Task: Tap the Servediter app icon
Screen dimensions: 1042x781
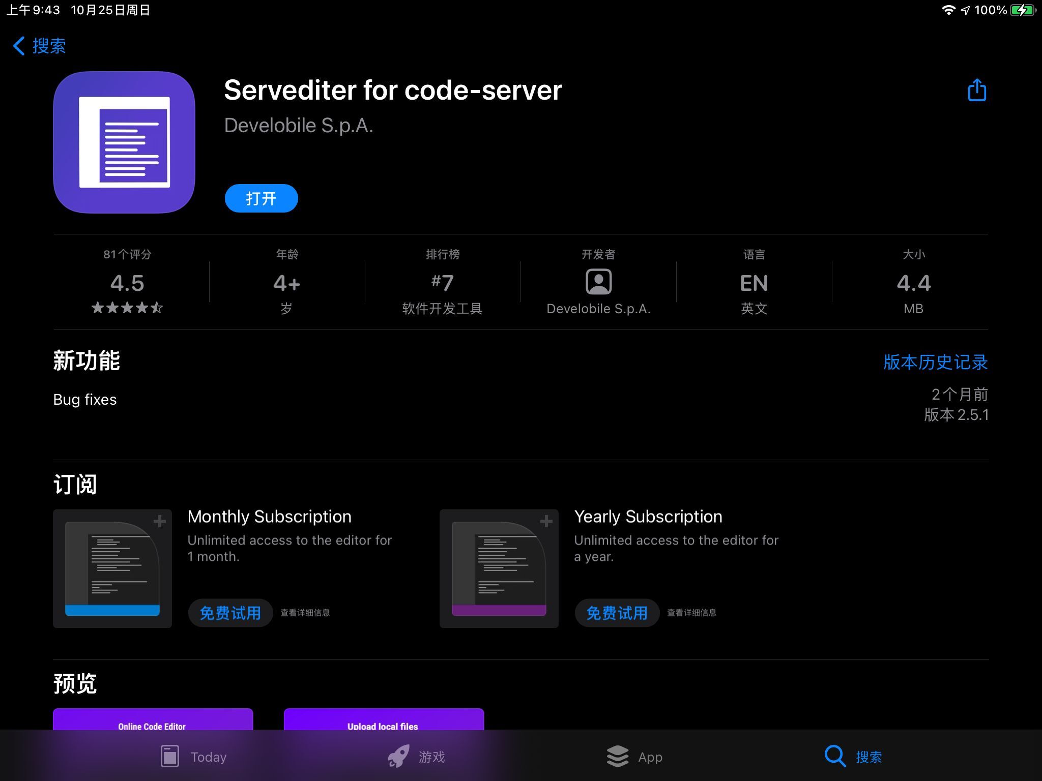Action: pyautogui.click(x=124, y=142)
